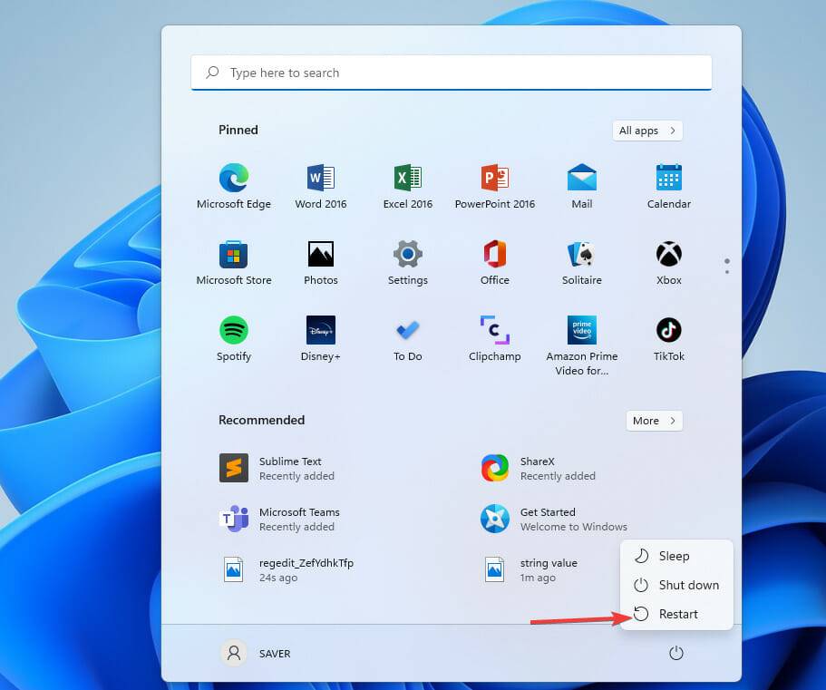Open the Get Started welcome app
Screen dimensions: 826x690
[549, 519]
